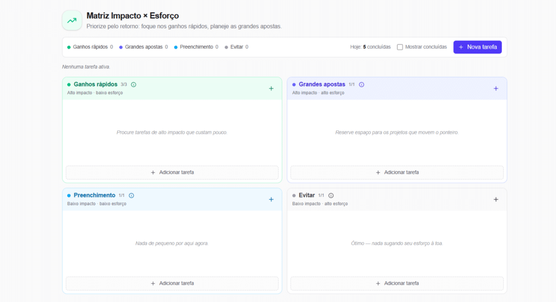The width and height of the screenshot is (556, 302).
Task: Click 'Priorize pelo retorno' subtitle text
Action: [x=184, y=26]
